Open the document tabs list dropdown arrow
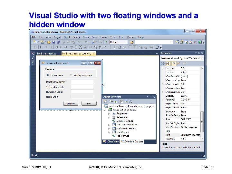Image resolution: width=232 pixels, height=174 pixels. (157, 53)
